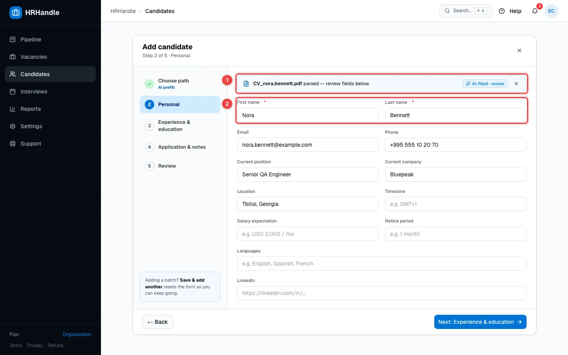This screenshot has width=568, height=355.
Task: Edit the Current company field
Action: click(x=456, y=174)
